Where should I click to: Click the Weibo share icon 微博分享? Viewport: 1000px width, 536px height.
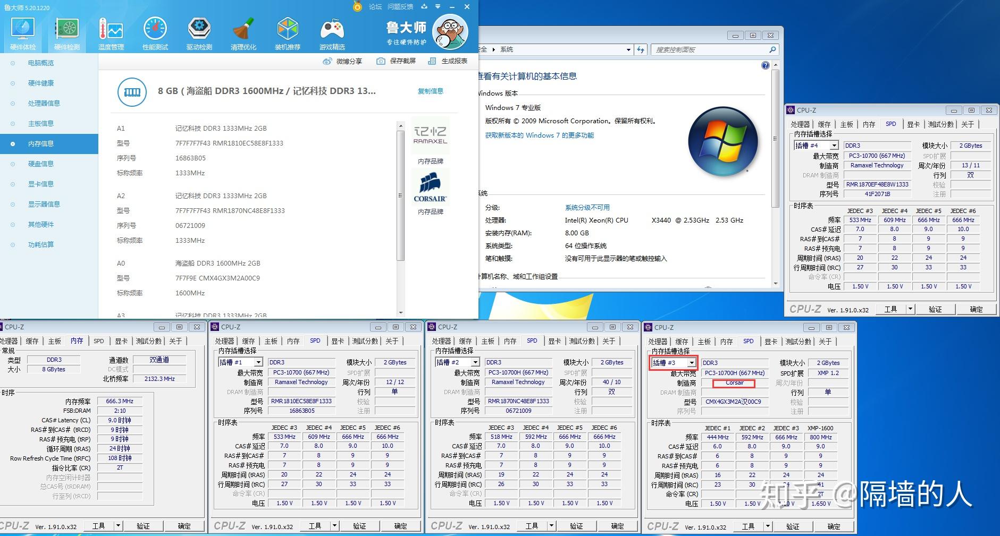click(x=327, y=61)
